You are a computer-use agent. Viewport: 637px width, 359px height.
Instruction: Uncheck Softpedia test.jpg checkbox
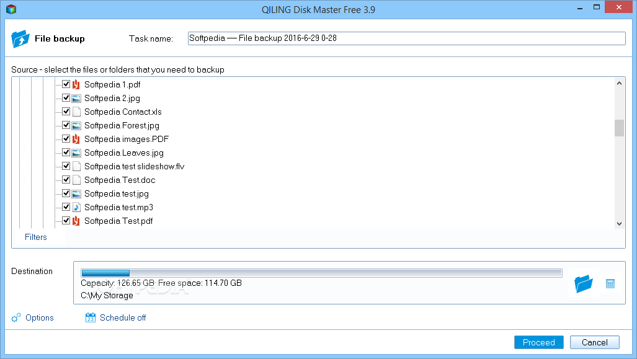(66, 193)
